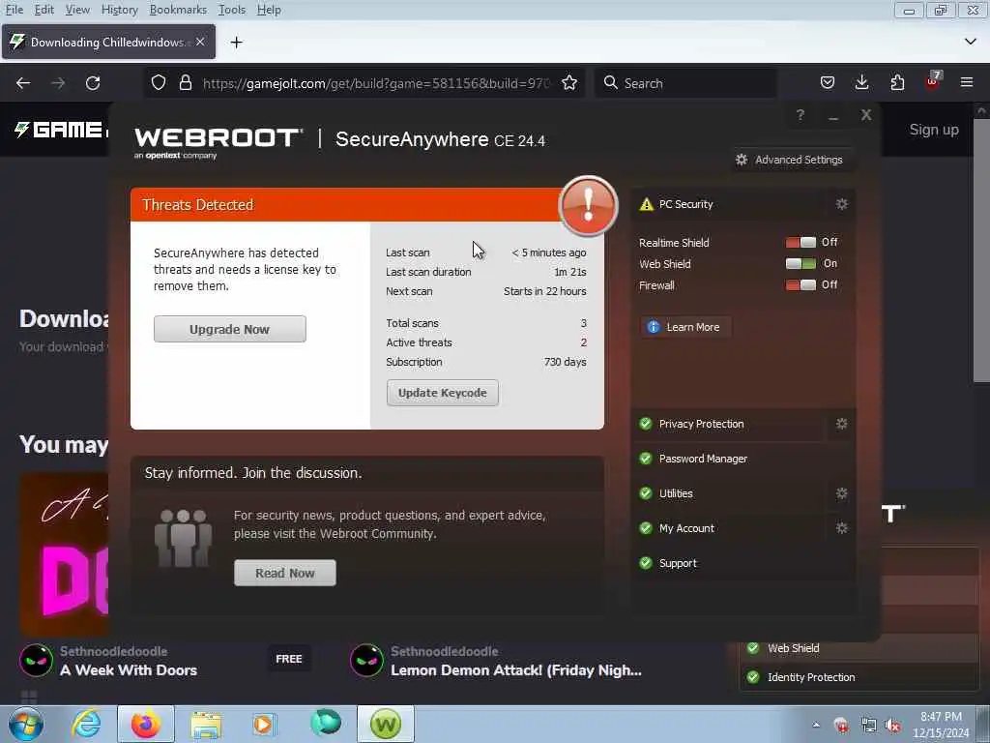
Task: Click the red threat alert exclamation icon
Action: click(x=588, y=205)
